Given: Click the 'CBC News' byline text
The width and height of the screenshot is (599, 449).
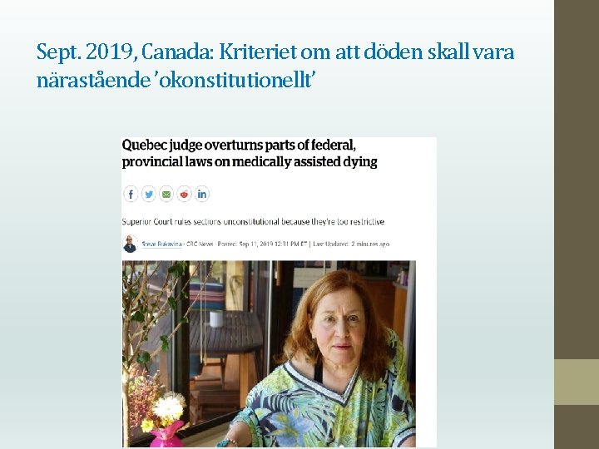Looking at the screenshot, I should (200, 244).
